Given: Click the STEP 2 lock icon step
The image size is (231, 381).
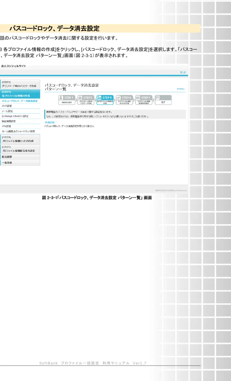Looking at the screenshot, I should [86, 100].
